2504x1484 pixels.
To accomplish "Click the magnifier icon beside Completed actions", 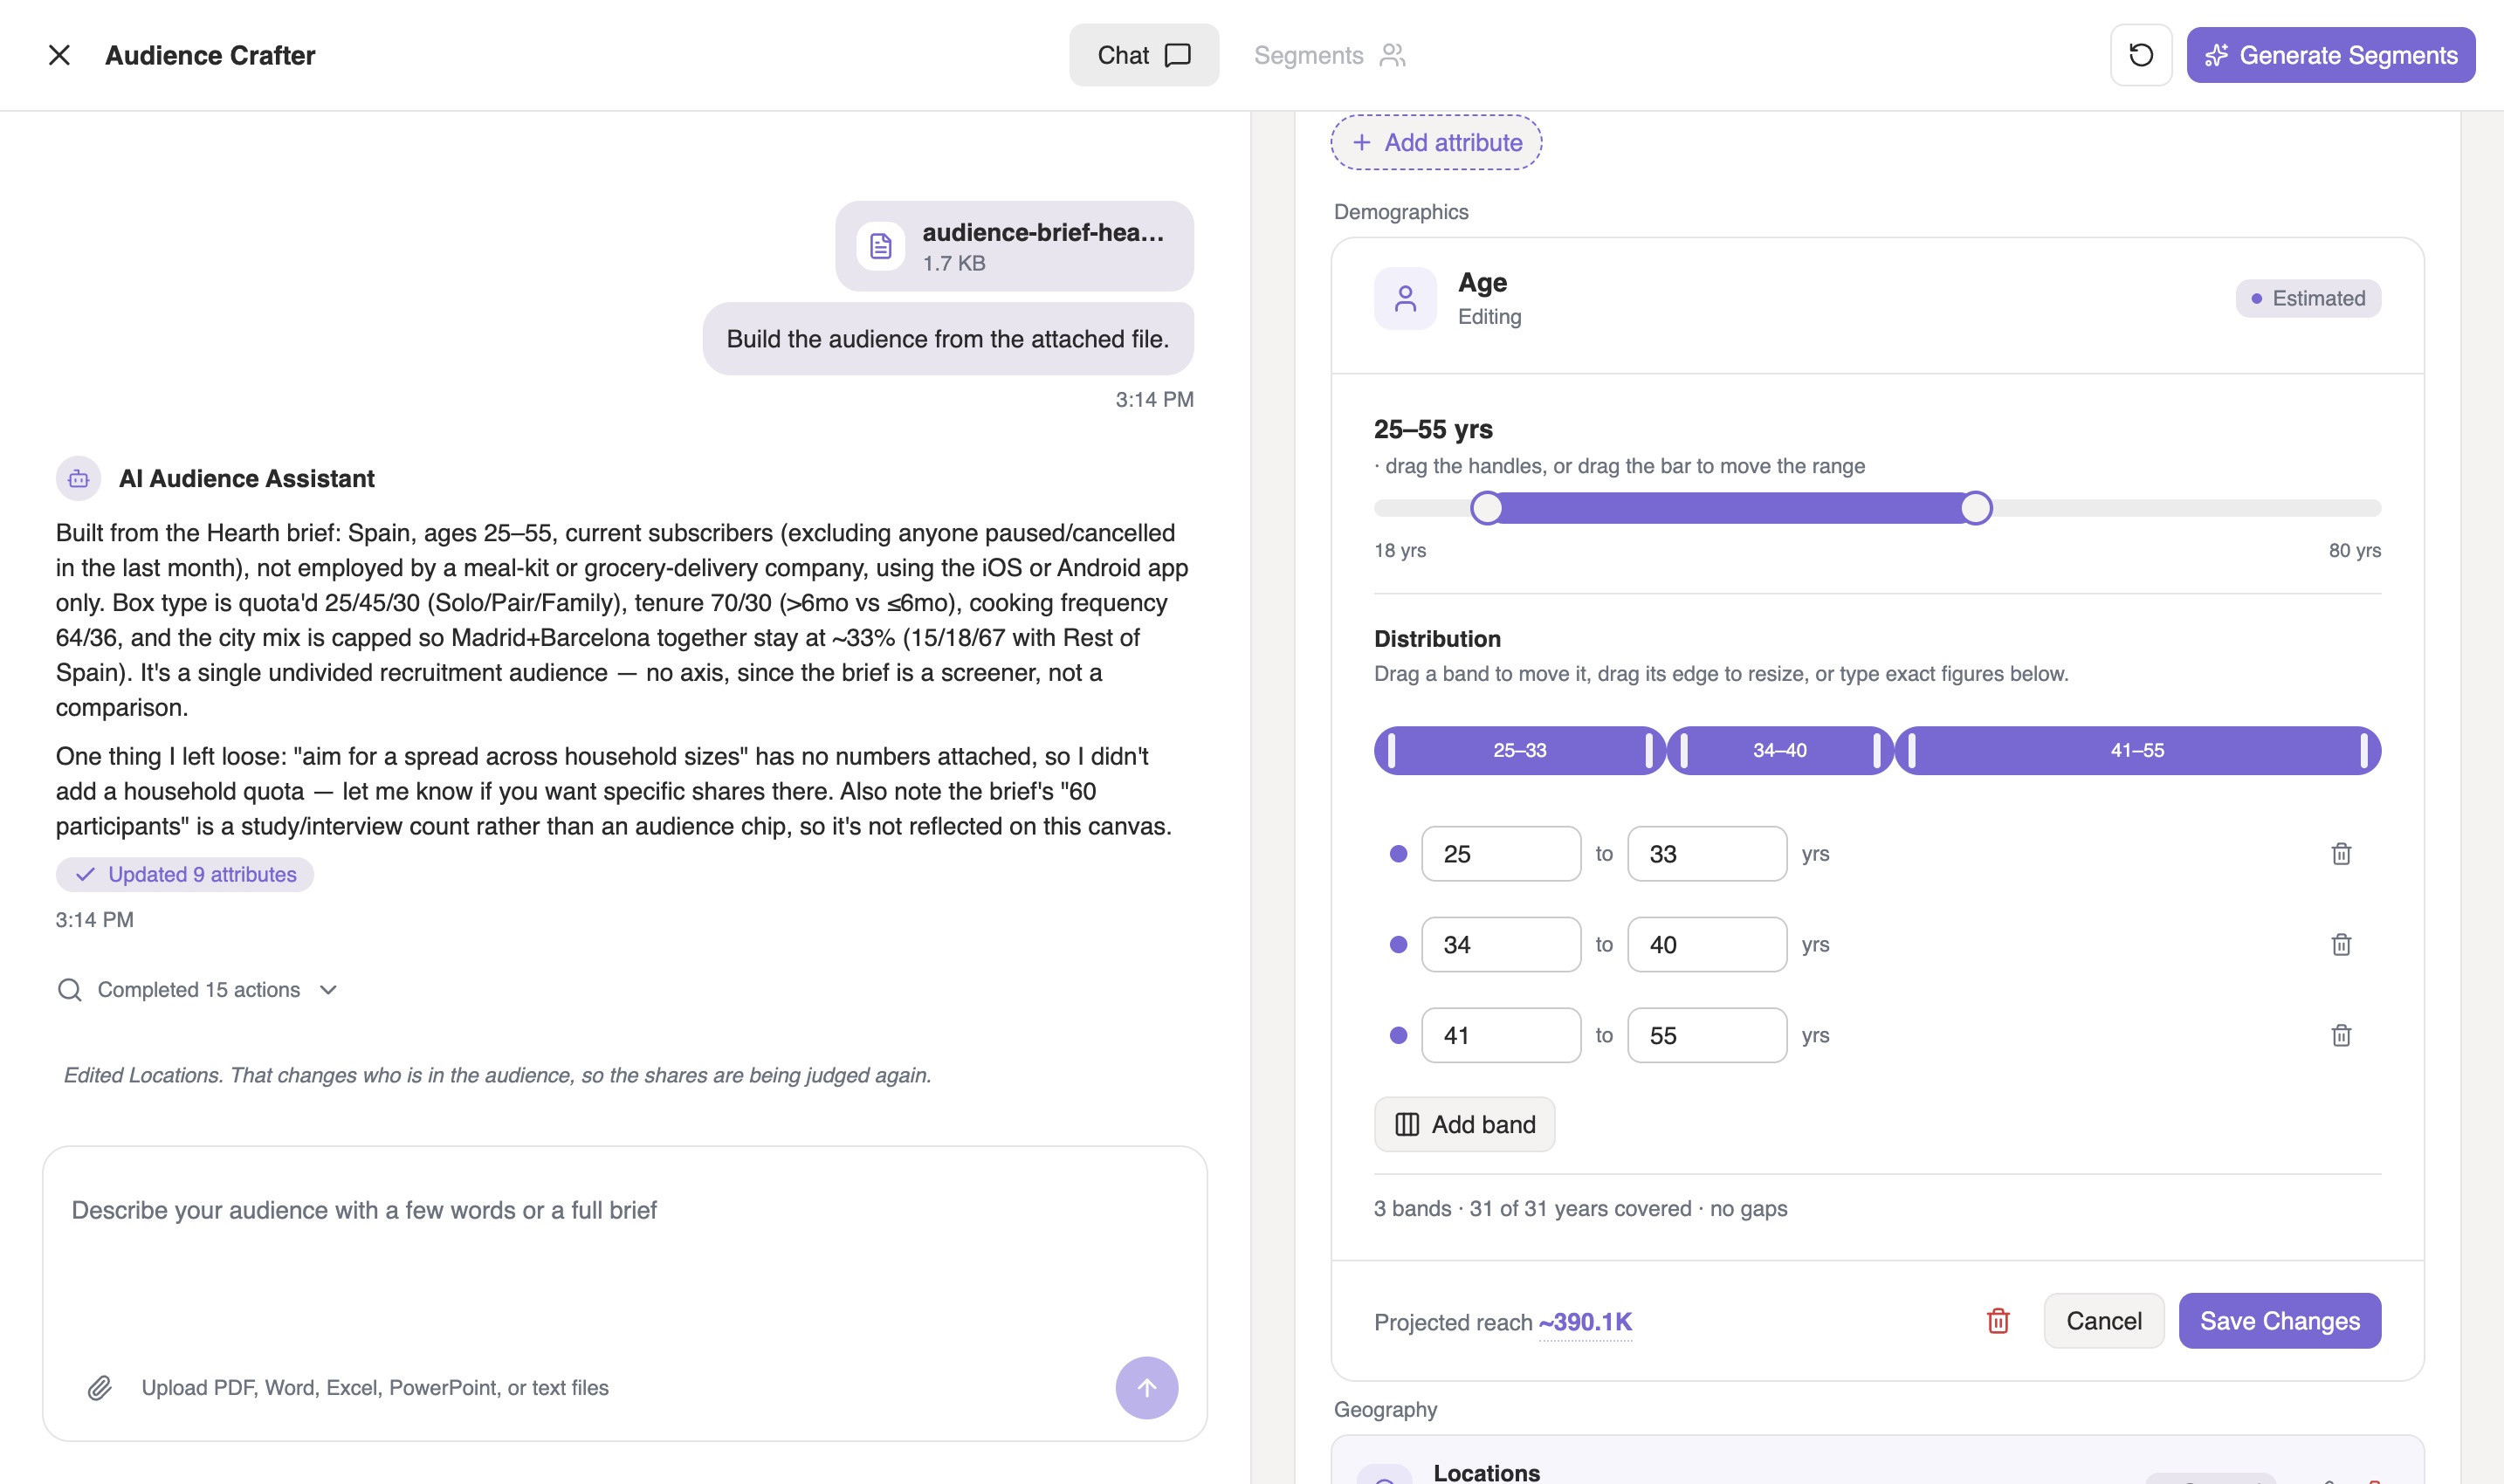I will coord(70,990).
